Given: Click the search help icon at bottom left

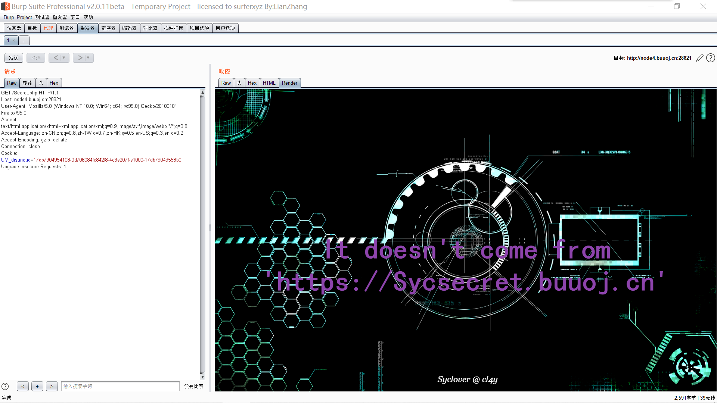Looking at the screenshot, I should [x=5, y=387].
